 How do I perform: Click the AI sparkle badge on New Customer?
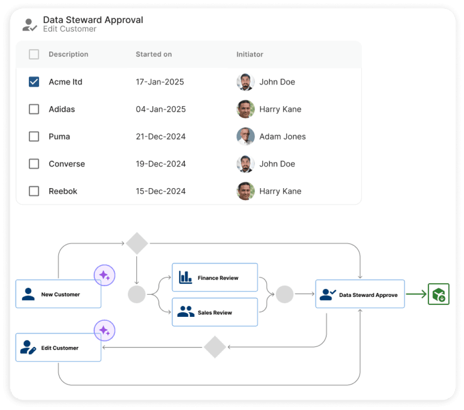click(104, 275)
